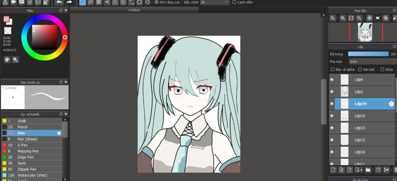Open snap settings gear in the top toolbar

point(148,3)
